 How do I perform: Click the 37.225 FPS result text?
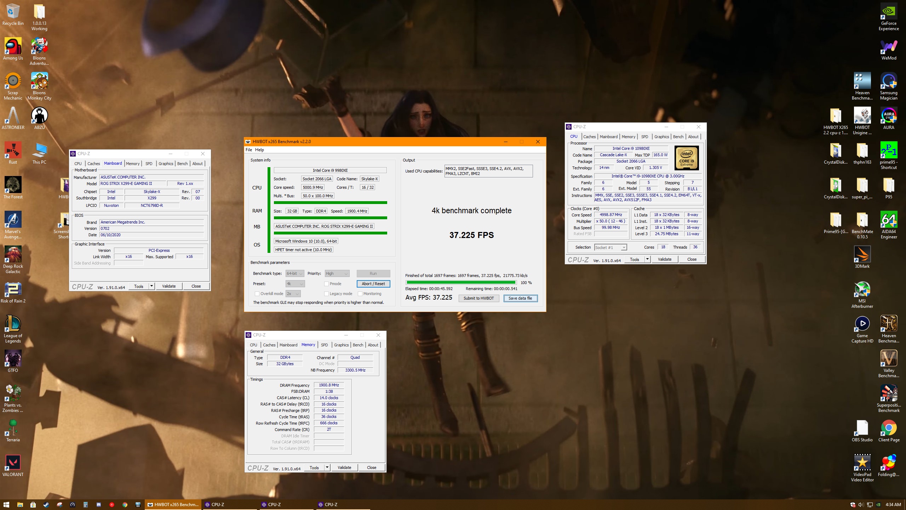[471, 235]
